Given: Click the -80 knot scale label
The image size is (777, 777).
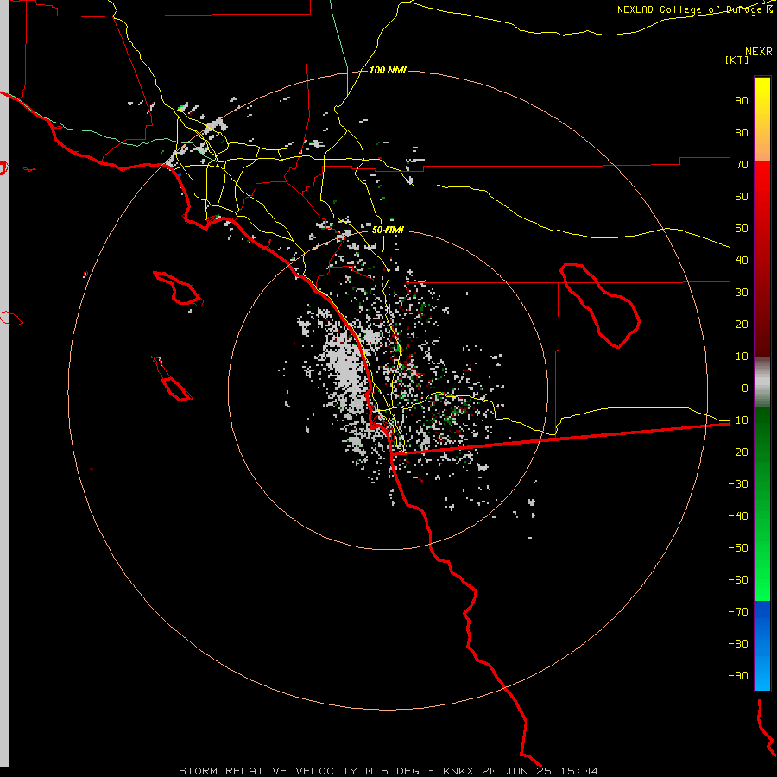Looking at the screenshot, I should pos(738,644).
